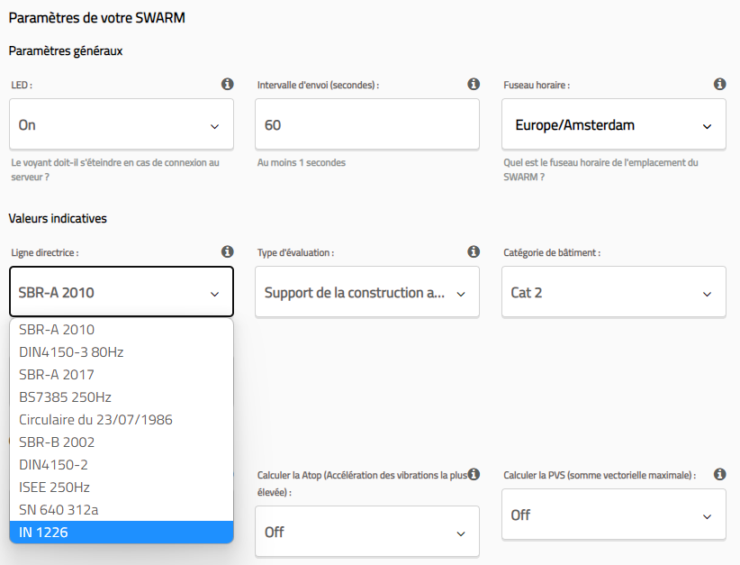Select Circulaire du 23/07/1986 option

122,419
